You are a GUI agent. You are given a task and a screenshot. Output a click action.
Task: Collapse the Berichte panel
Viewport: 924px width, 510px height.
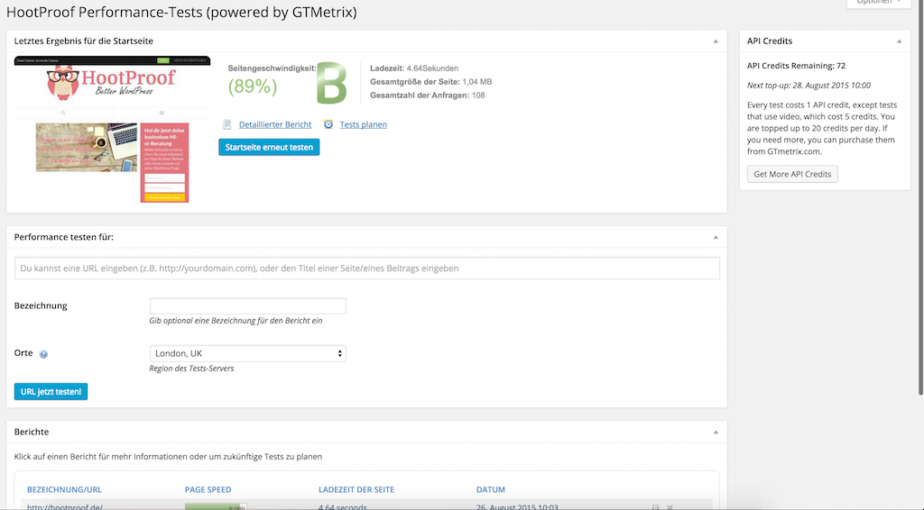(716, 432)
